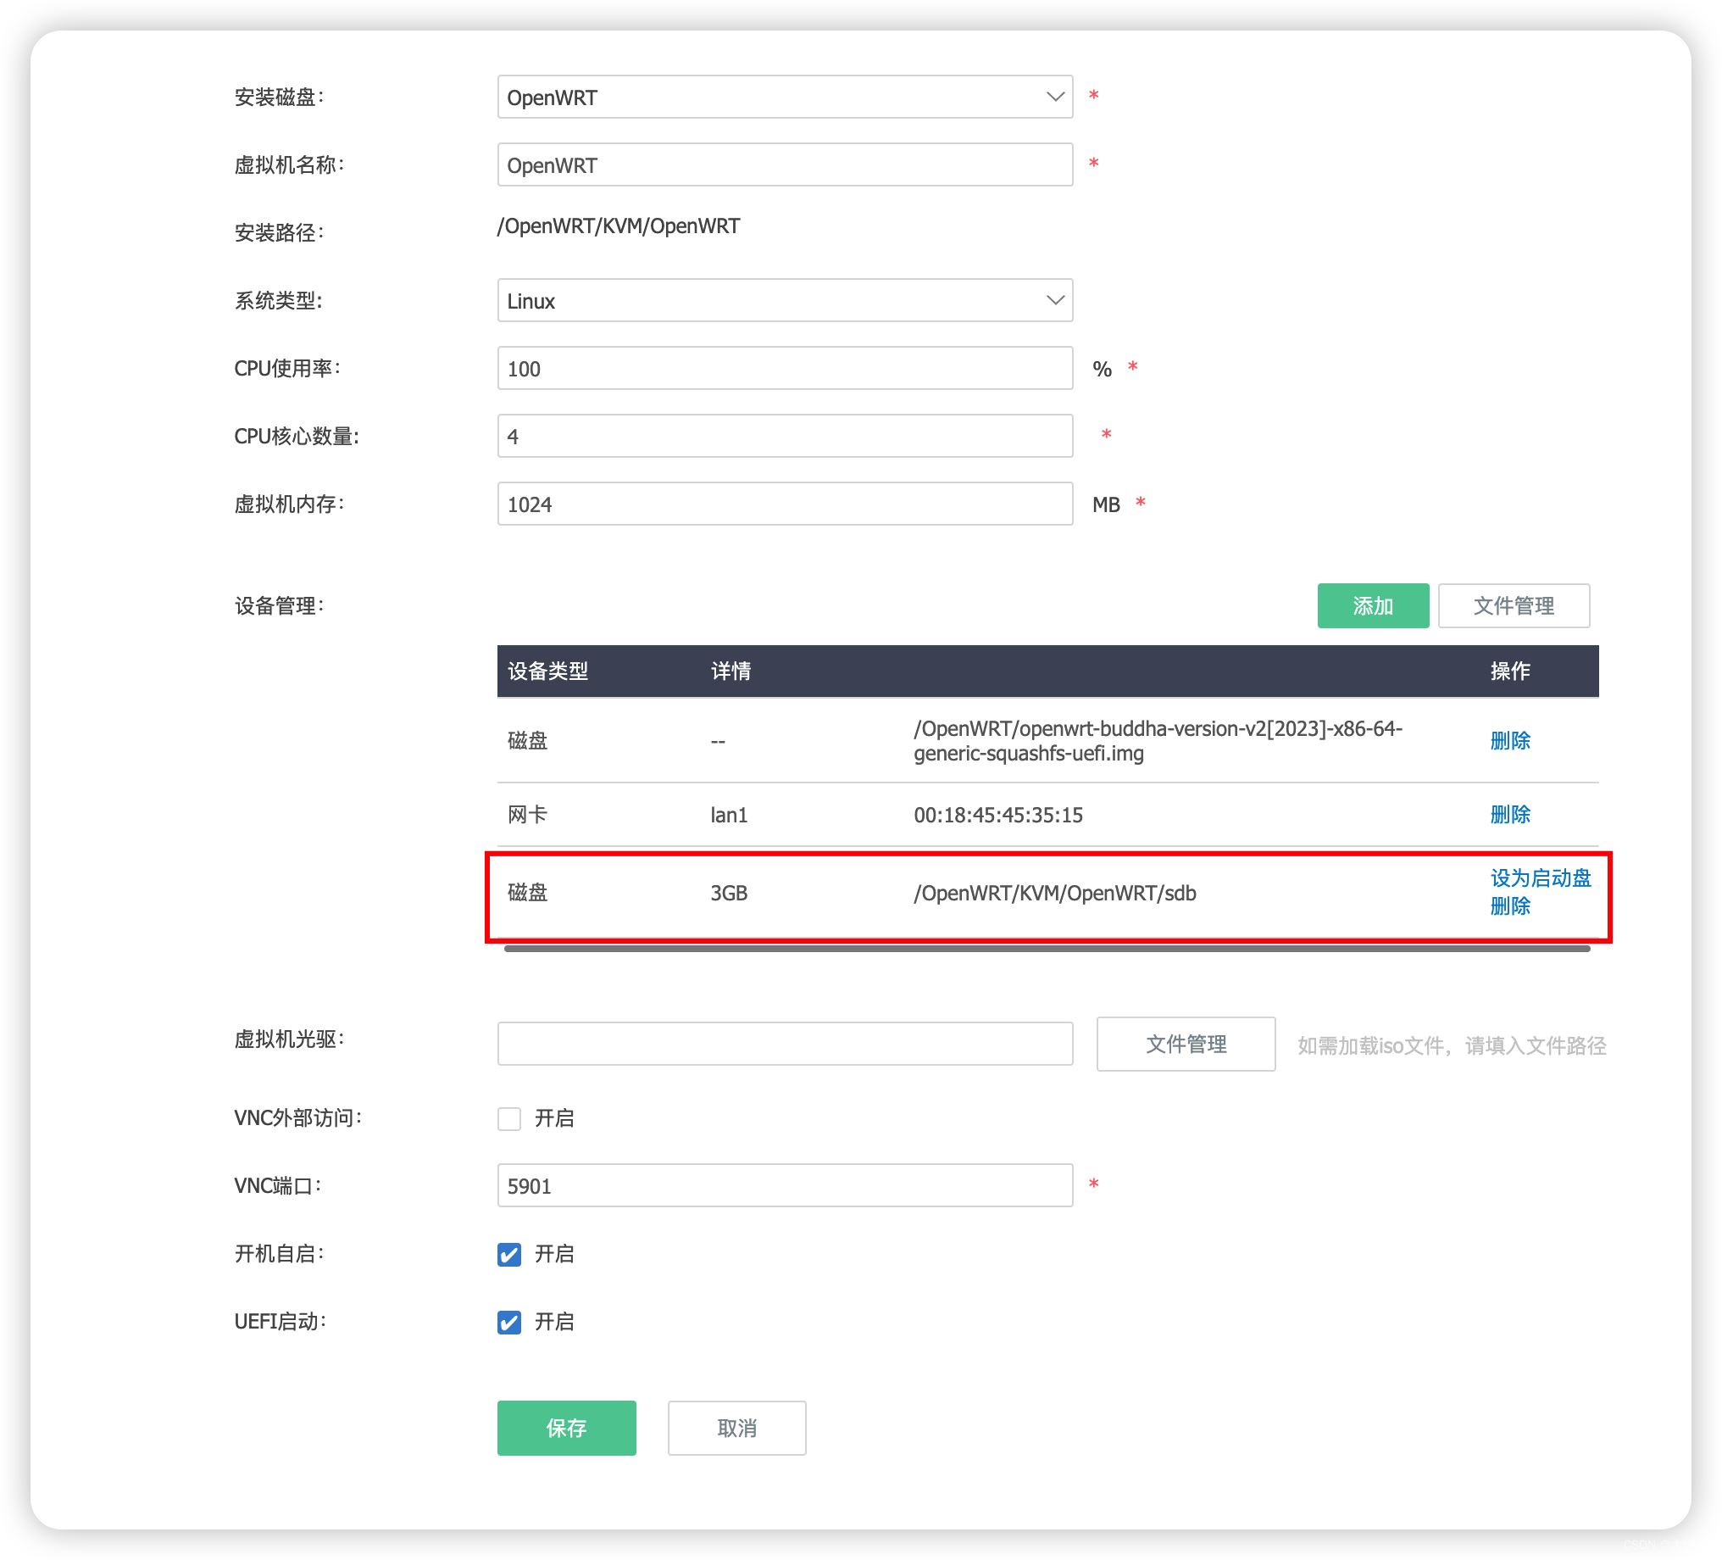Open the 系统类型 dropdown showing Linux
Viewport: 1722px width, 1560px height.
click(784, 300)
